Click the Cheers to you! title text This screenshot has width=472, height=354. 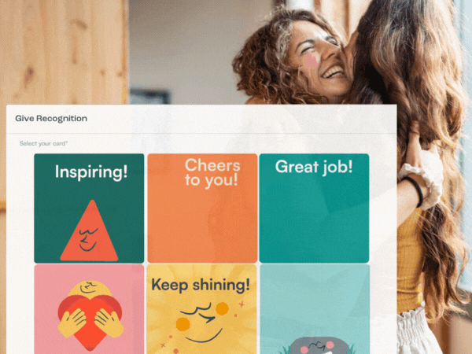pos(212,173)
